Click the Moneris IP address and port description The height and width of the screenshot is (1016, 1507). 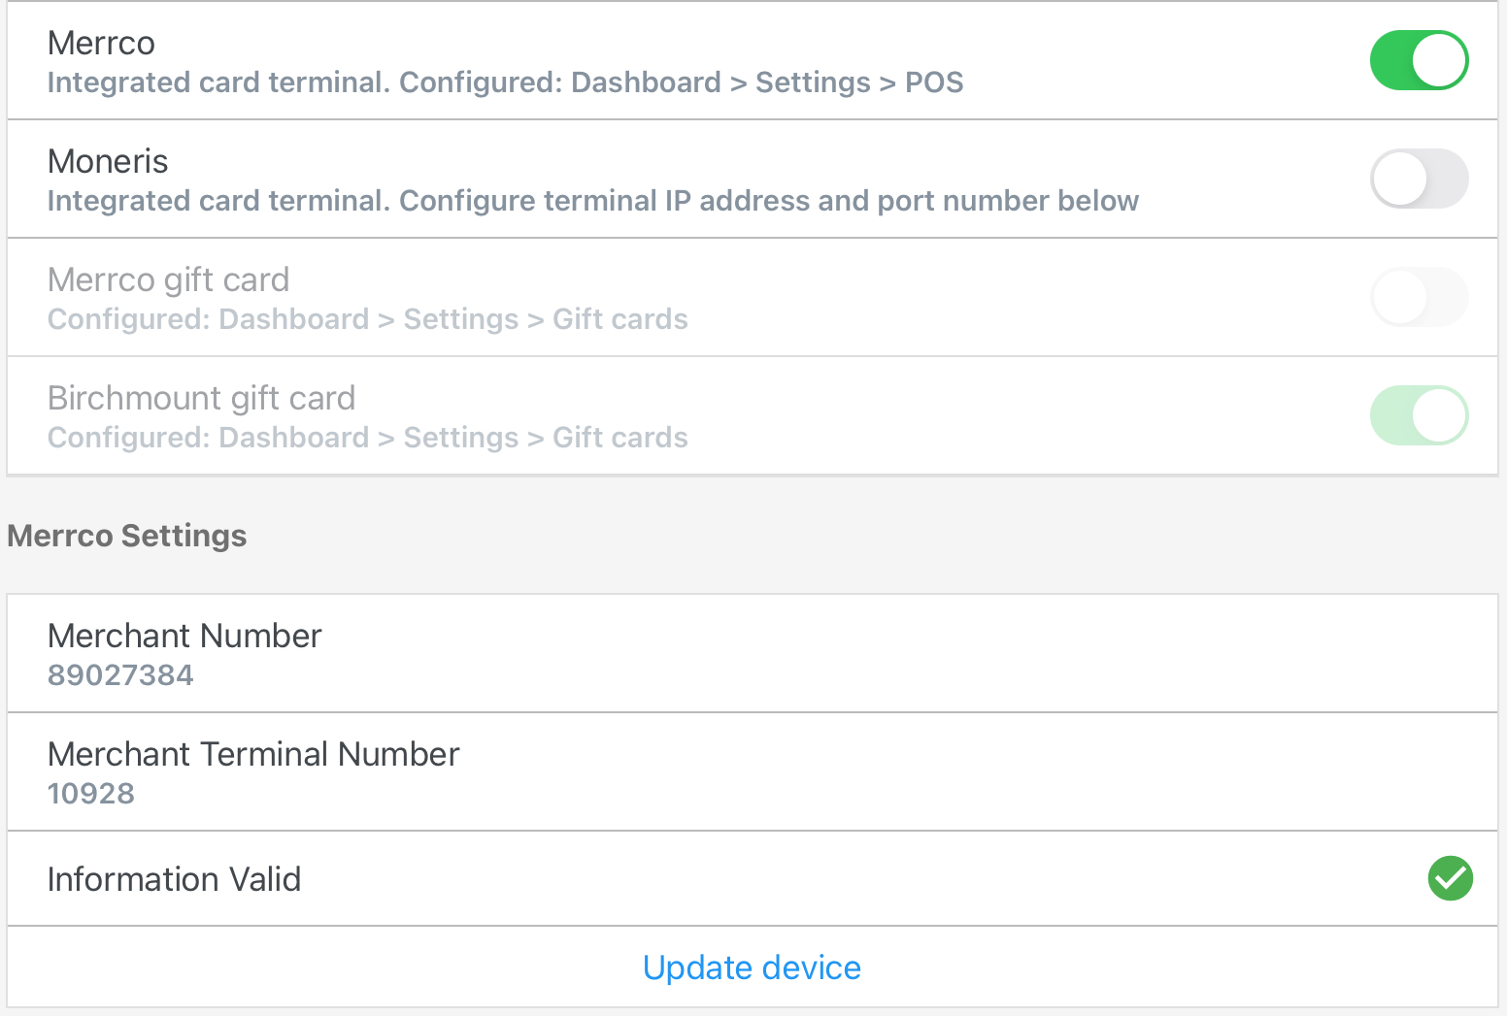pos(592,201)
